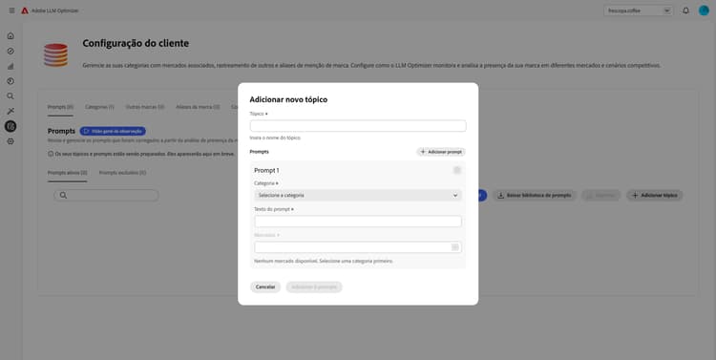This screenshot has height=360, width=716.
Task: Open the site selector dropdown in header
Action: coord(639,11)
